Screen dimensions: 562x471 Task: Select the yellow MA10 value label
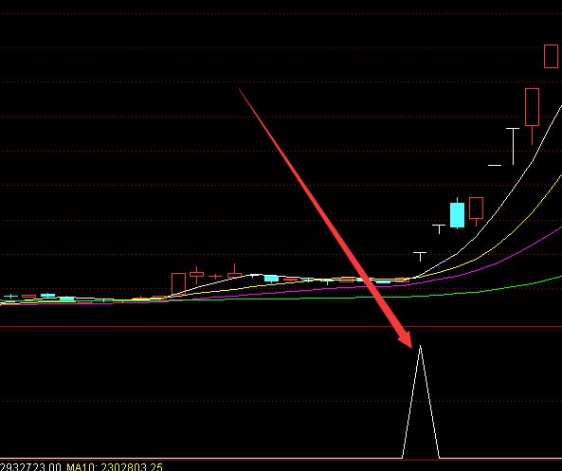(115, 467)
